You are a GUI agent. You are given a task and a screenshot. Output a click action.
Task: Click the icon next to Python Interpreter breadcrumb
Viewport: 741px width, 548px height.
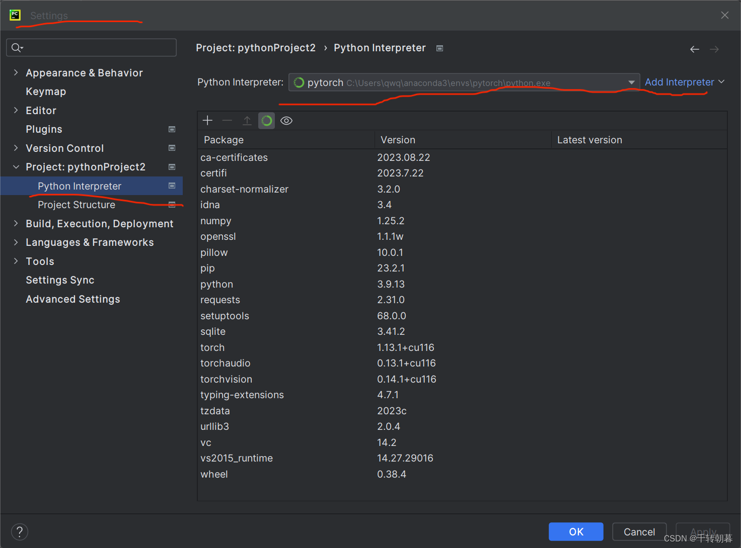[439, 48]
